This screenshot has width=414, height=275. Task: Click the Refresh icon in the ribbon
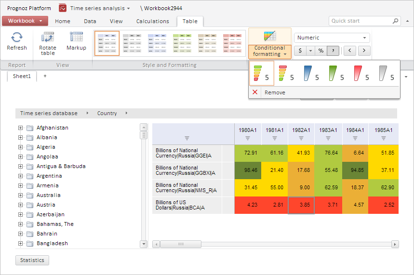point(17,38)
